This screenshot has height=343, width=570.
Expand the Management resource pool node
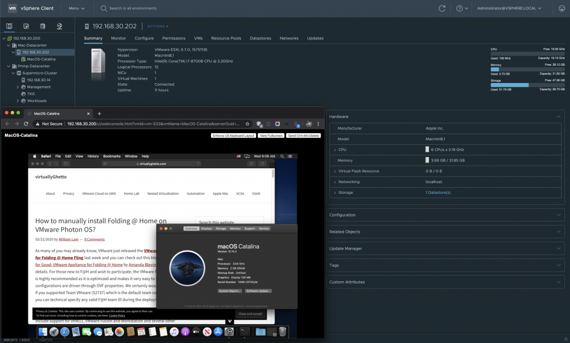pyautogui.click(x=17, y=87)
